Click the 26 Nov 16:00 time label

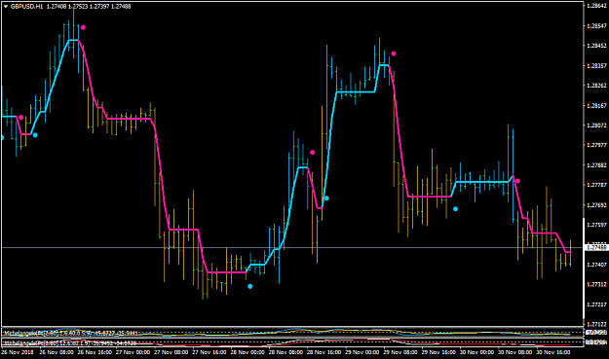(95, 352)
